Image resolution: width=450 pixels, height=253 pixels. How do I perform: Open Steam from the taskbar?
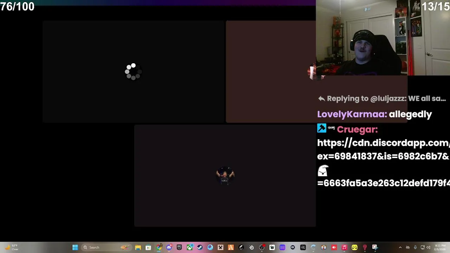(200, 247)
